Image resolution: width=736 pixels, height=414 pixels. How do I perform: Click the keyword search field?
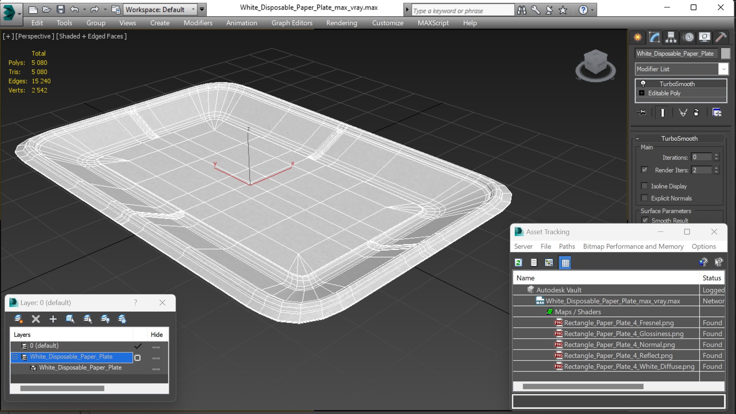click(x=463, y=10)
